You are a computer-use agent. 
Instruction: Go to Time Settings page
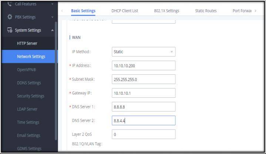click(x=28, y=122)
